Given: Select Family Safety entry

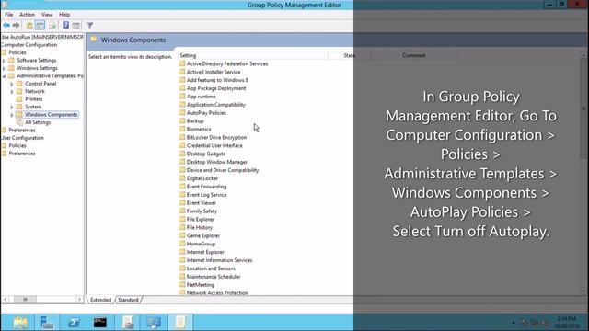Looking at the screenshot, I should pyautogui.click(x=202, y=211).
